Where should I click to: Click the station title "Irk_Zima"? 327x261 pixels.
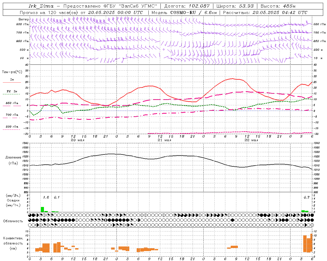(x=41, y=6)
